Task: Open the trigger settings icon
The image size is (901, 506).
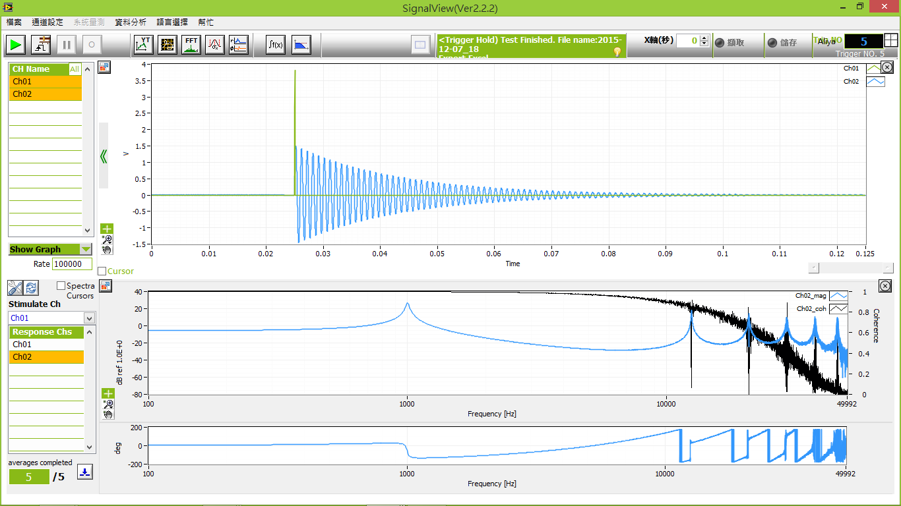Action: tap(41, 45)
